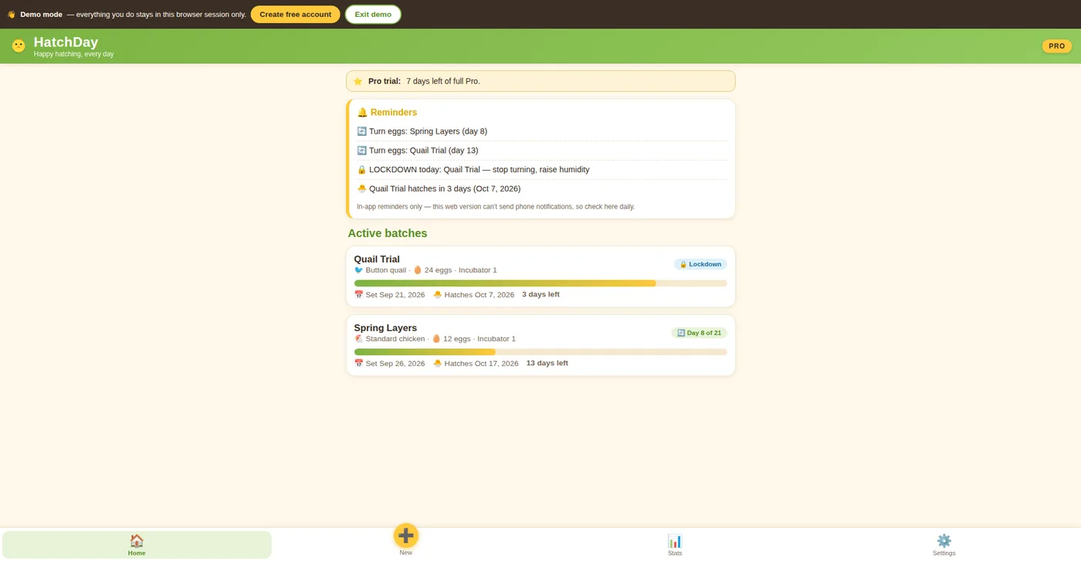Click the Reminders heading
The image size is (1081, 562).
pos(394,113)
